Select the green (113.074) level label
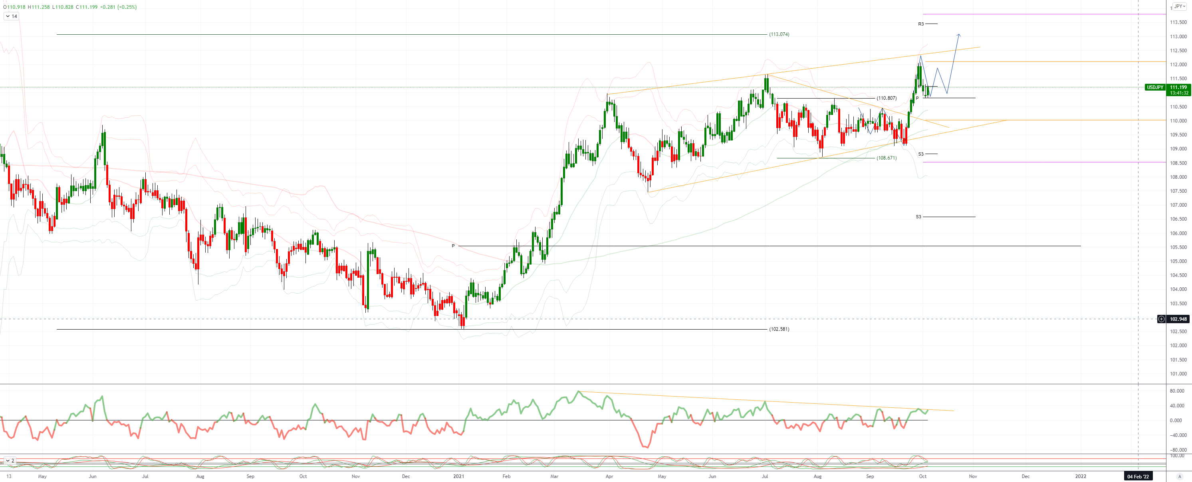This screenshot has height=482, width=1192. click(779, 34)
